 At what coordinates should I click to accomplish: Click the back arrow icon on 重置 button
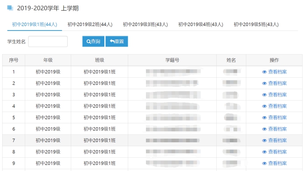(x=112, y=41)
